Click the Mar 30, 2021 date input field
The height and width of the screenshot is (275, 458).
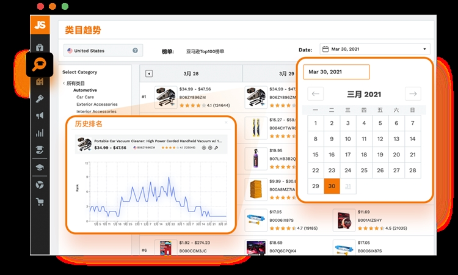point(336,71)
